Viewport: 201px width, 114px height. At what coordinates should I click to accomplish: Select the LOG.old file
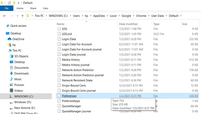point(67,34)
